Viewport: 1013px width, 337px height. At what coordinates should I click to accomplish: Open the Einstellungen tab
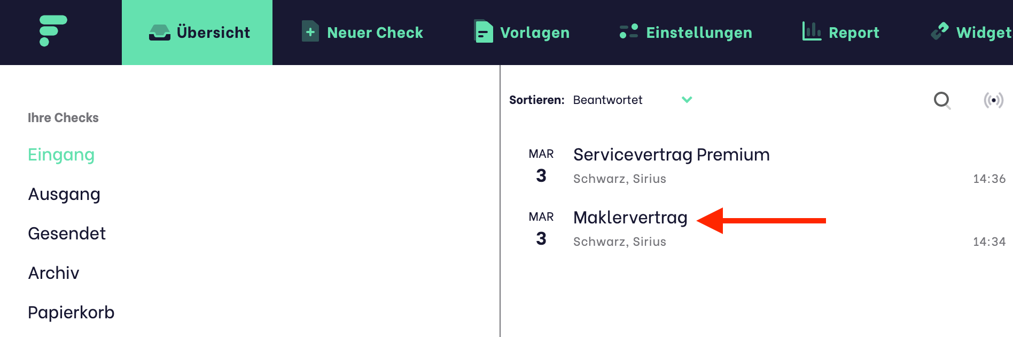coord(699,33)
